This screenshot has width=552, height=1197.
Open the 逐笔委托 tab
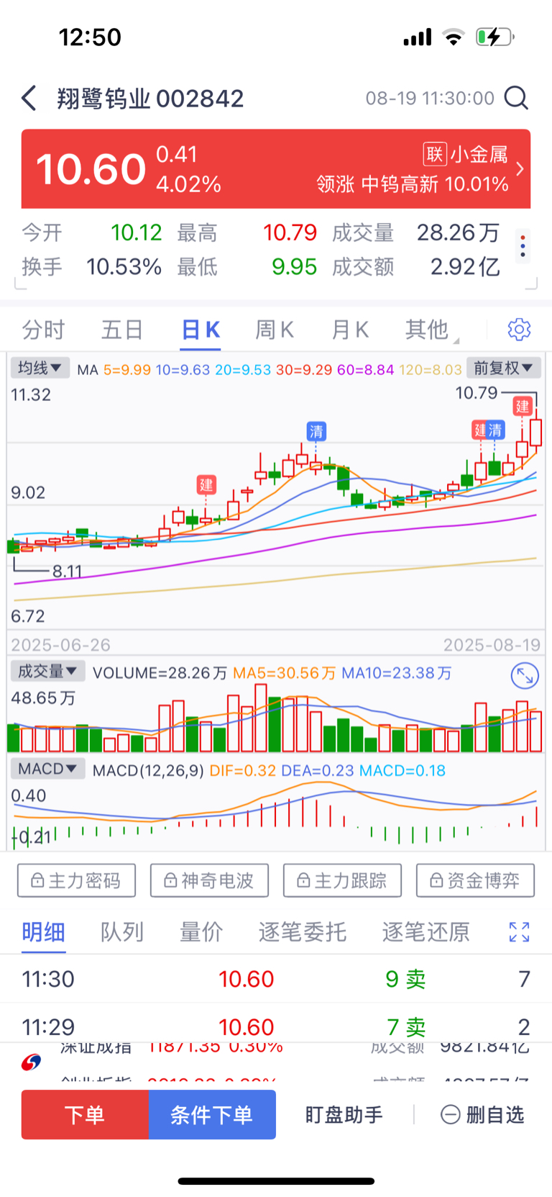(303, 932)
